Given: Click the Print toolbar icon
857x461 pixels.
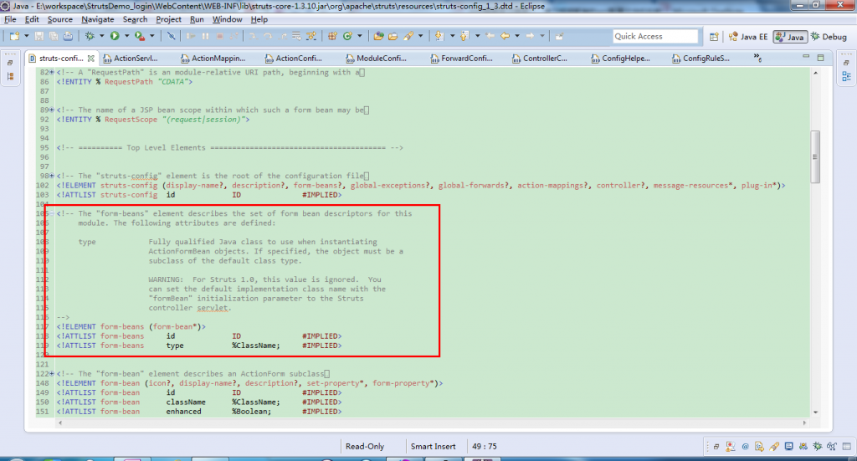Looking at the screenshot, I should click(x=68, y=36).
